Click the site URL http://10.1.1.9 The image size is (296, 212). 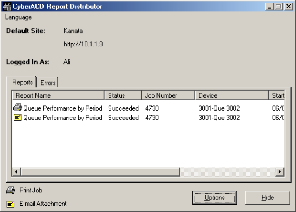pos(83,44)
